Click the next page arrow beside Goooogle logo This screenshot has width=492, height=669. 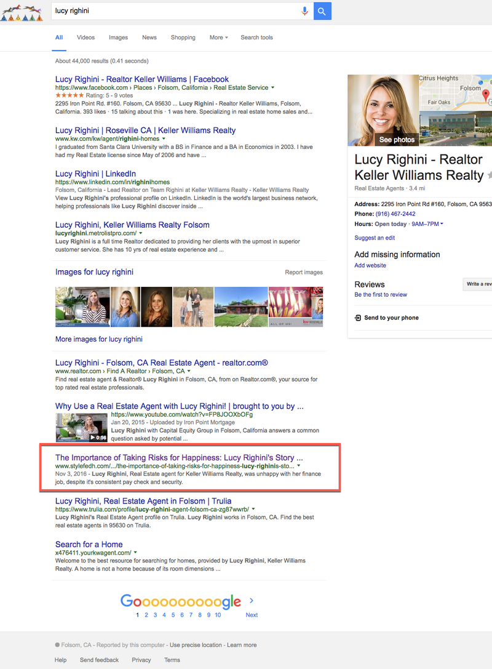[252, 600]
